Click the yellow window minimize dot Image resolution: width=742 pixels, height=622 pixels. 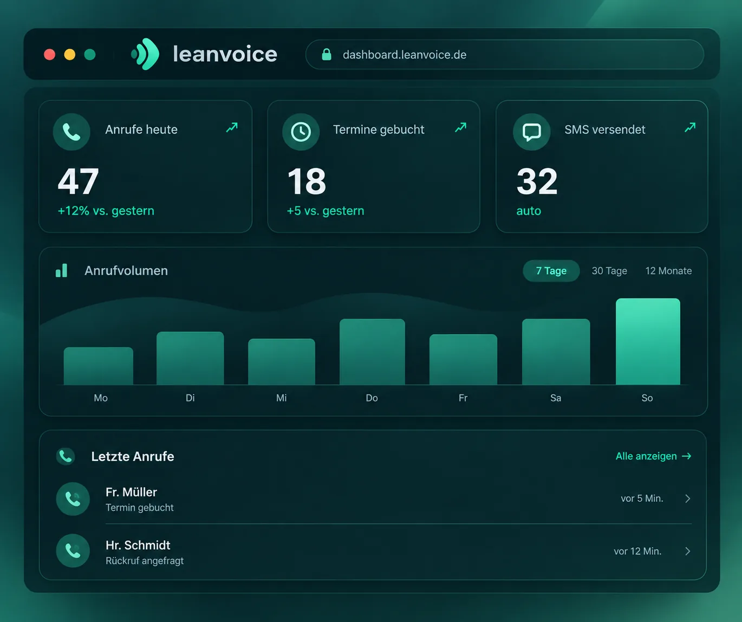tap(70, 54)
